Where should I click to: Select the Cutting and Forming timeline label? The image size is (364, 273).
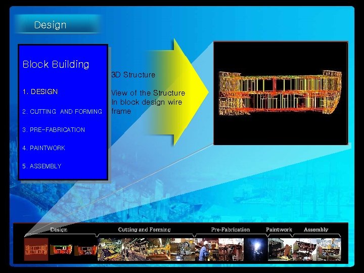(x=145, y=230)
